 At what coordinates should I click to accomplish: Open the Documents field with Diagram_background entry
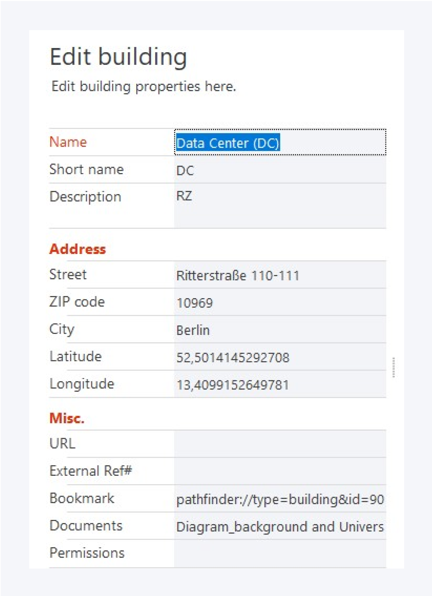[x=280, y=526]
